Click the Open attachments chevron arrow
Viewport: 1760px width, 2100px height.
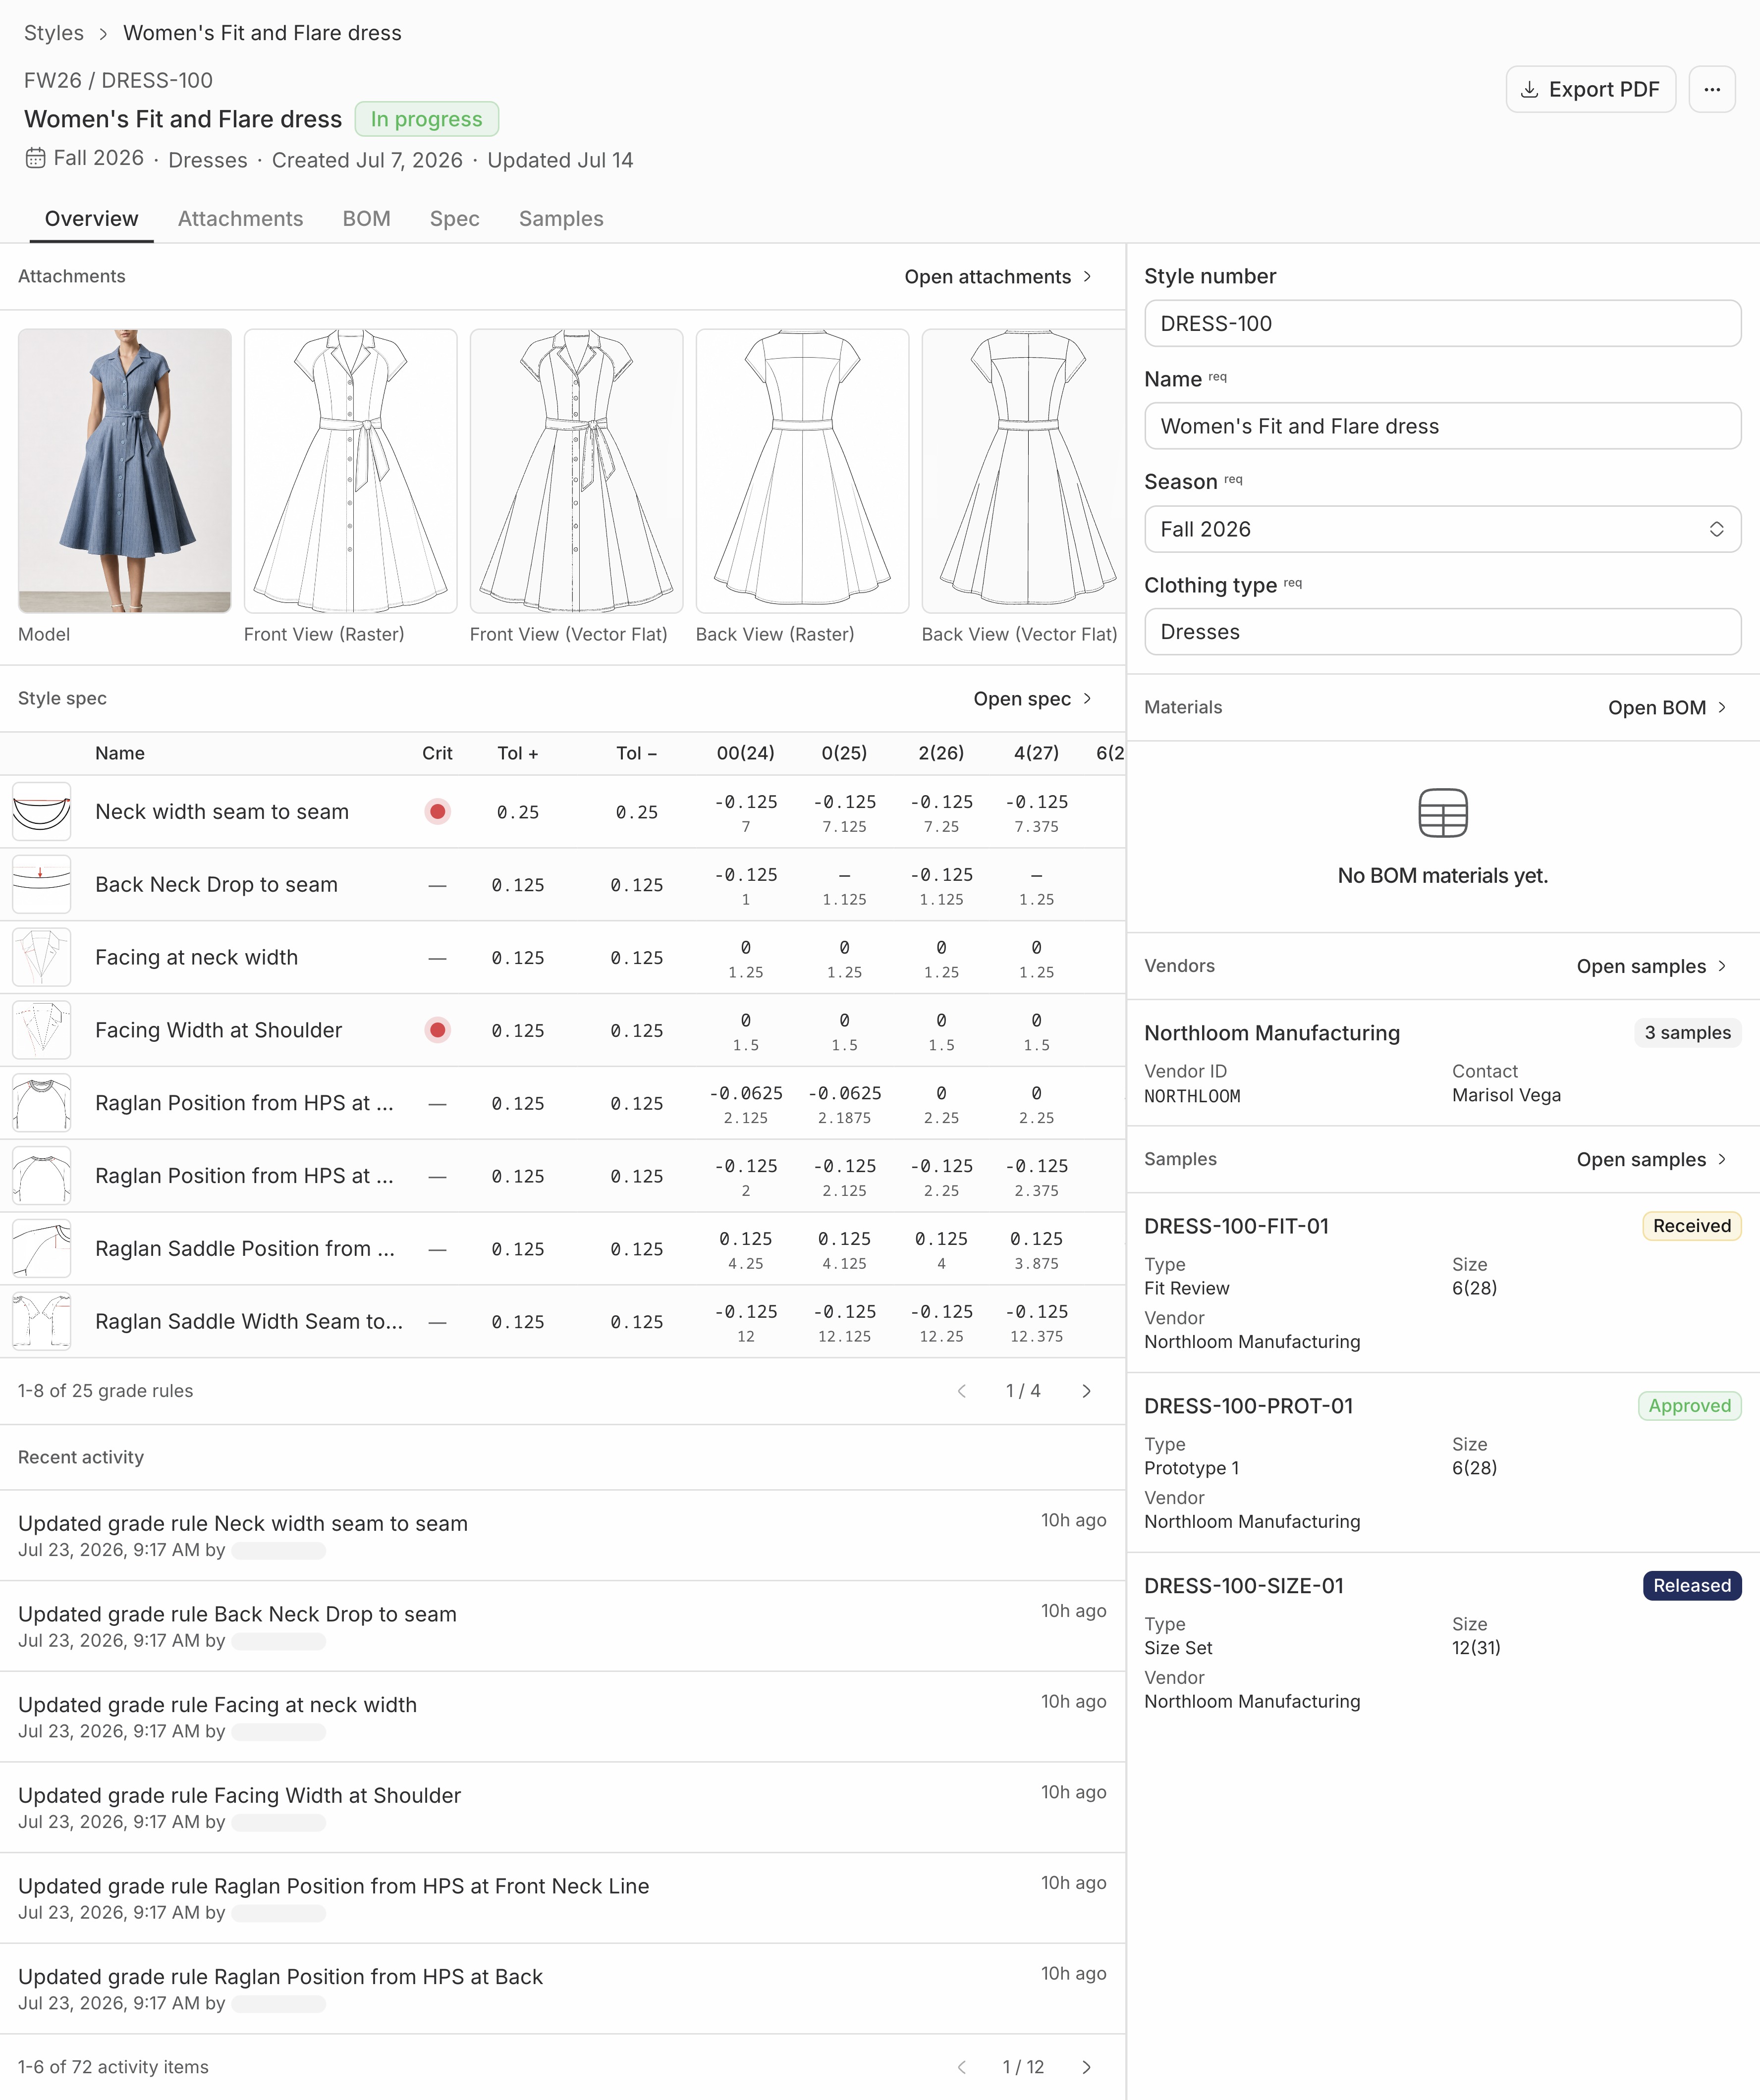pyautogui.click(x=1087, y=277)
